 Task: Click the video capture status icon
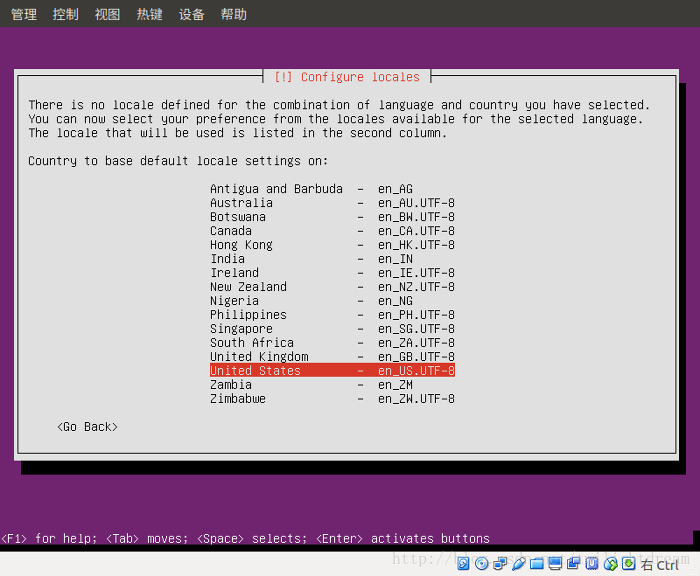pyautogui.click(x=573, y=564)
